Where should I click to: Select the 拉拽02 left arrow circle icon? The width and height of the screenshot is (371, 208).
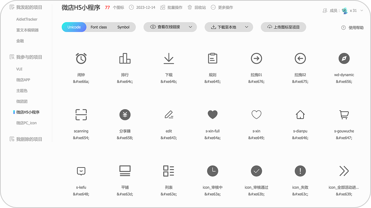(300, 58)
